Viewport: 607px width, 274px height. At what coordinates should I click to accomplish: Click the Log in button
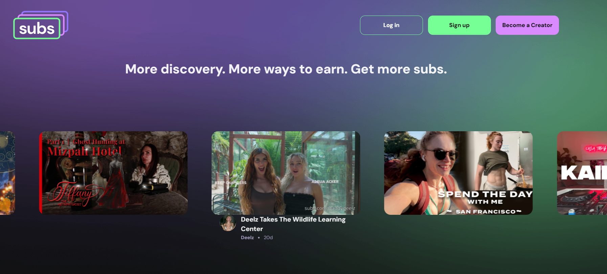(391, 25)
